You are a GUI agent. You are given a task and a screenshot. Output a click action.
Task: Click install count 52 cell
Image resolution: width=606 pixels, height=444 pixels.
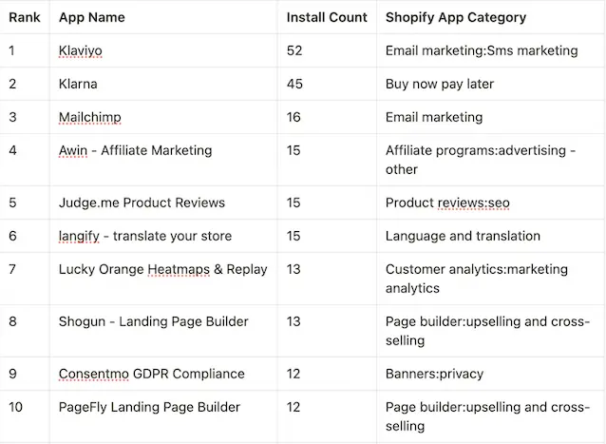(327, 50)
